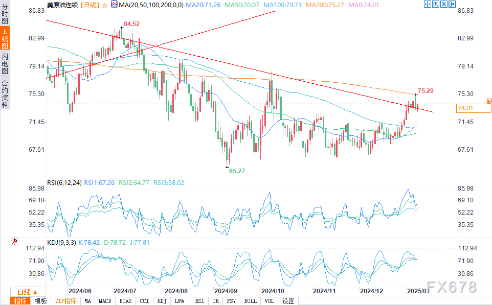The height and width of the screenshot is (305, 492).
Task: Click the 2024/09 date label
Action: pyautogui.click(x=226, y=291)
